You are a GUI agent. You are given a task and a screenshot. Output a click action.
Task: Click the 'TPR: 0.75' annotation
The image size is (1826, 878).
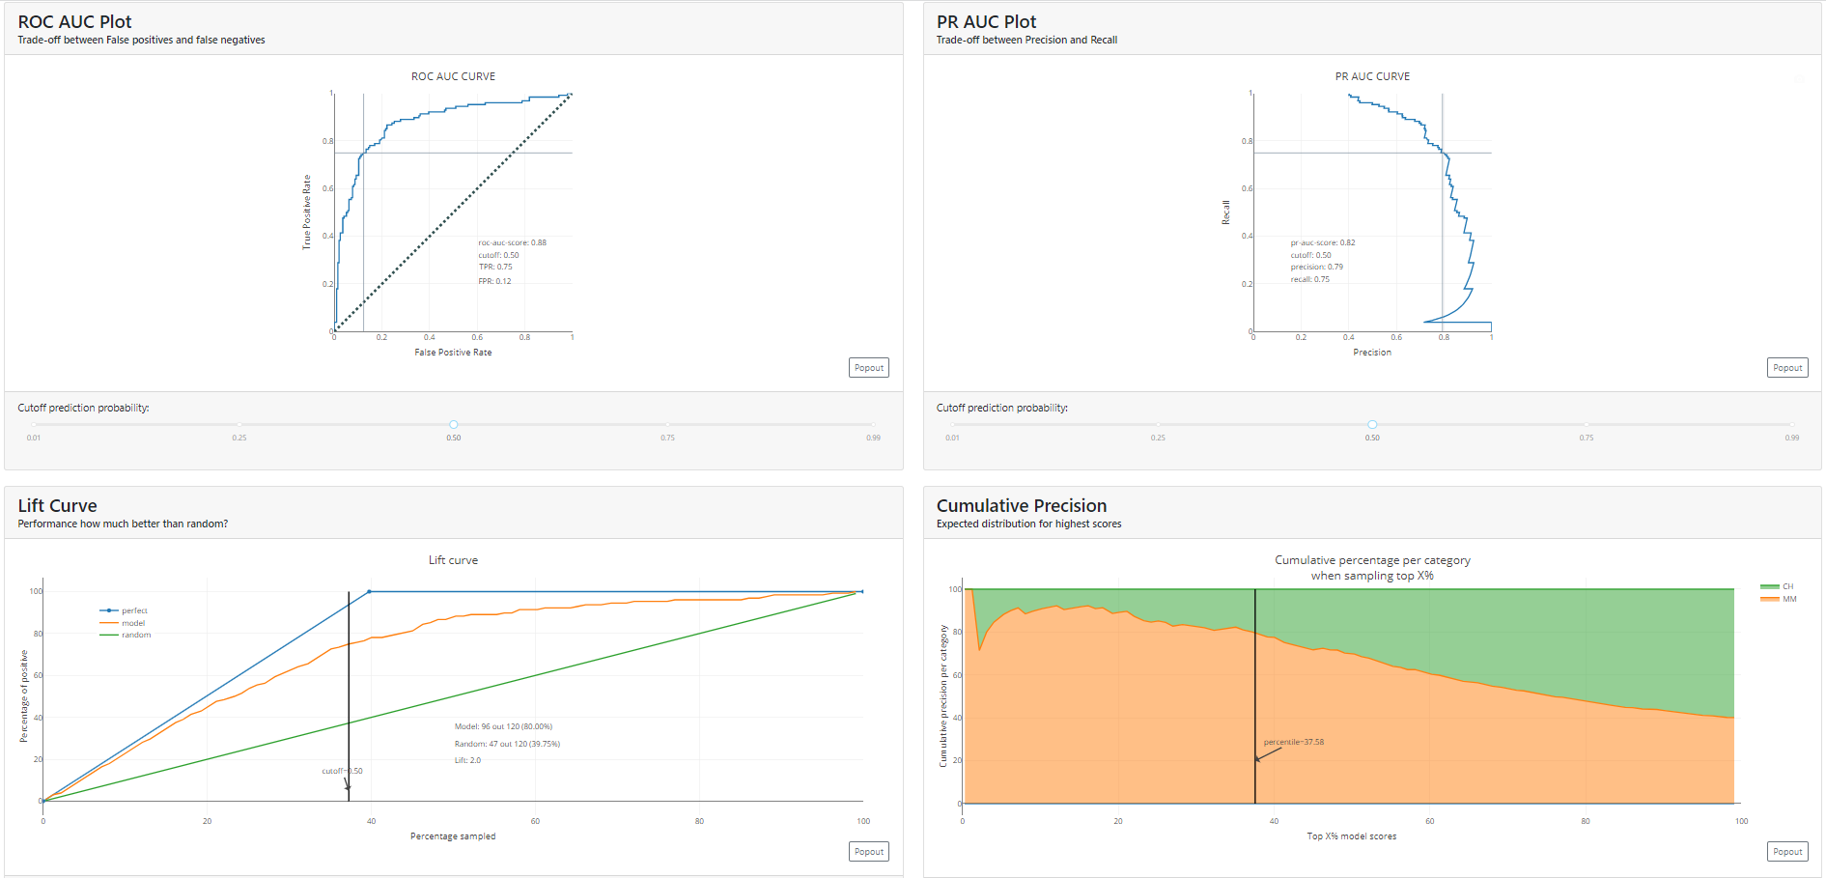495,267
